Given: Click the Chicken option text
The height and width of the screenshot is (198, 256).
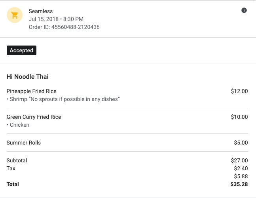Looking at the screenshot, I should pyautogui.click(x=19, y=125).
